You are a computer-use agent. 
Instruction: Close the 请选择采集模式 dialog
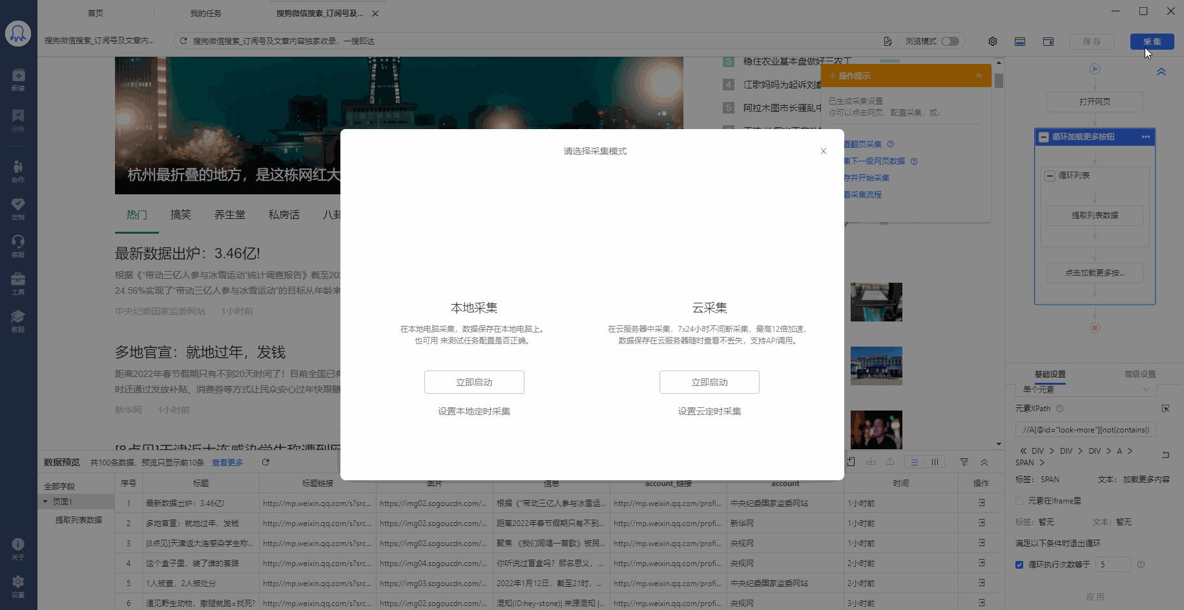824,151
